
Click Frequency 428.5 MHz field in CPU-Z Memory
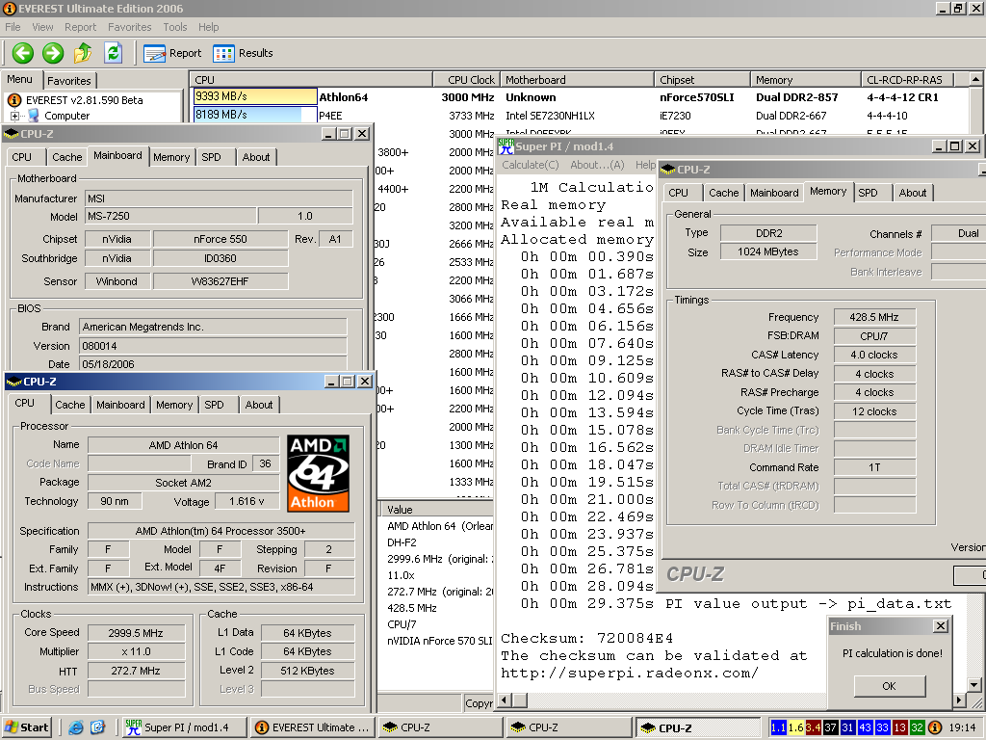click(x=874, y=317)
